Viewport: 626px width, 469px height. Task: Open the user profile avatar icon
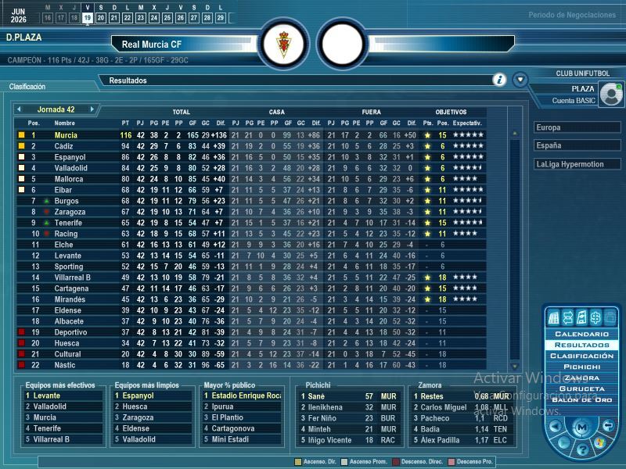click(613, 93)
